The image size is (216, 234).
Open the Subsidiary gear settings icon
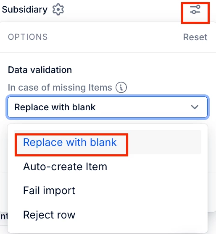58,10
